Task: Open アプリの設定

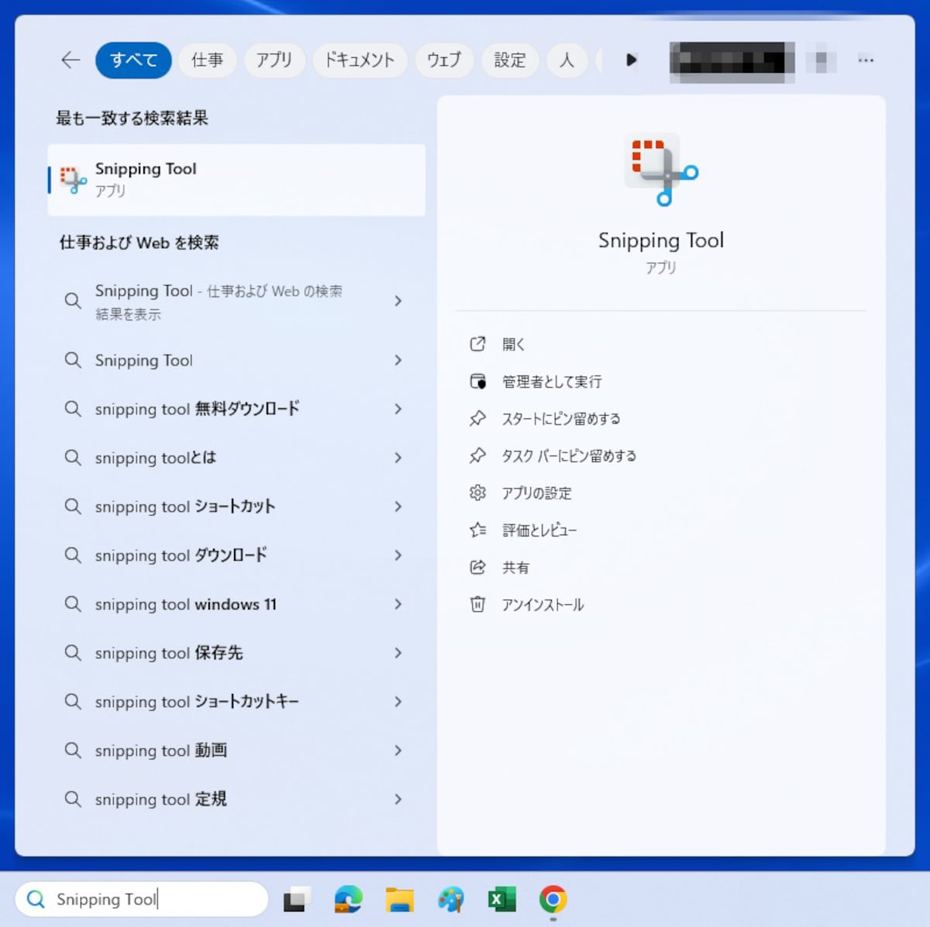Action: click(536, 493)
